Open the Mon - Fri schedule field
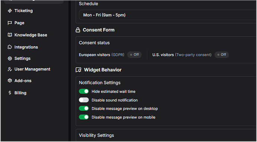Viewport: 257px width, 142px height. pyautogui.click(x=168, y=15)
